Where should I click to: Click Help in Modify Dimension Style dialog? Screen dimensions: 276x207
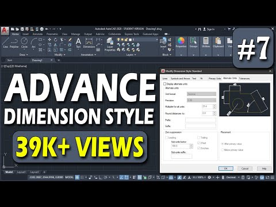click(x=264, y=168)
